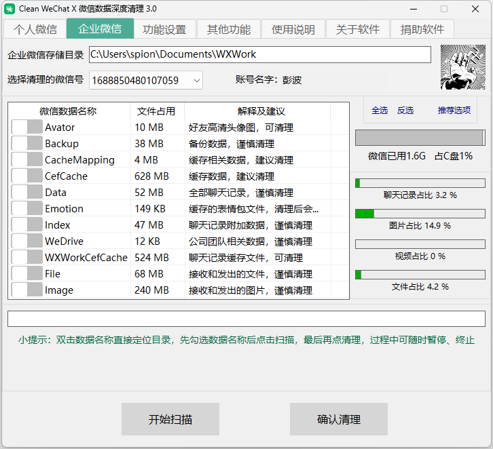Click the 解释及建议 column header
This screenshot has width=493, height=449.
click(261, 111)
